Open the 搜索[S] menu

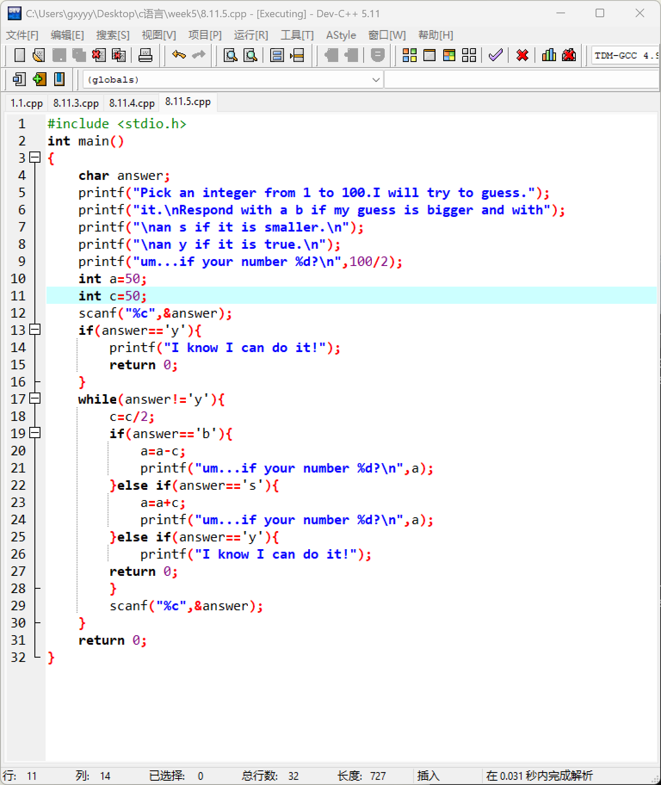tap(113, 35)
